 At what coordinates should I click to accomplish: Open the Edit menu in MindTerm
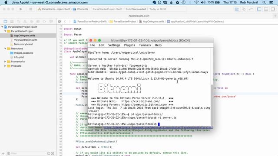coord(101,45)
